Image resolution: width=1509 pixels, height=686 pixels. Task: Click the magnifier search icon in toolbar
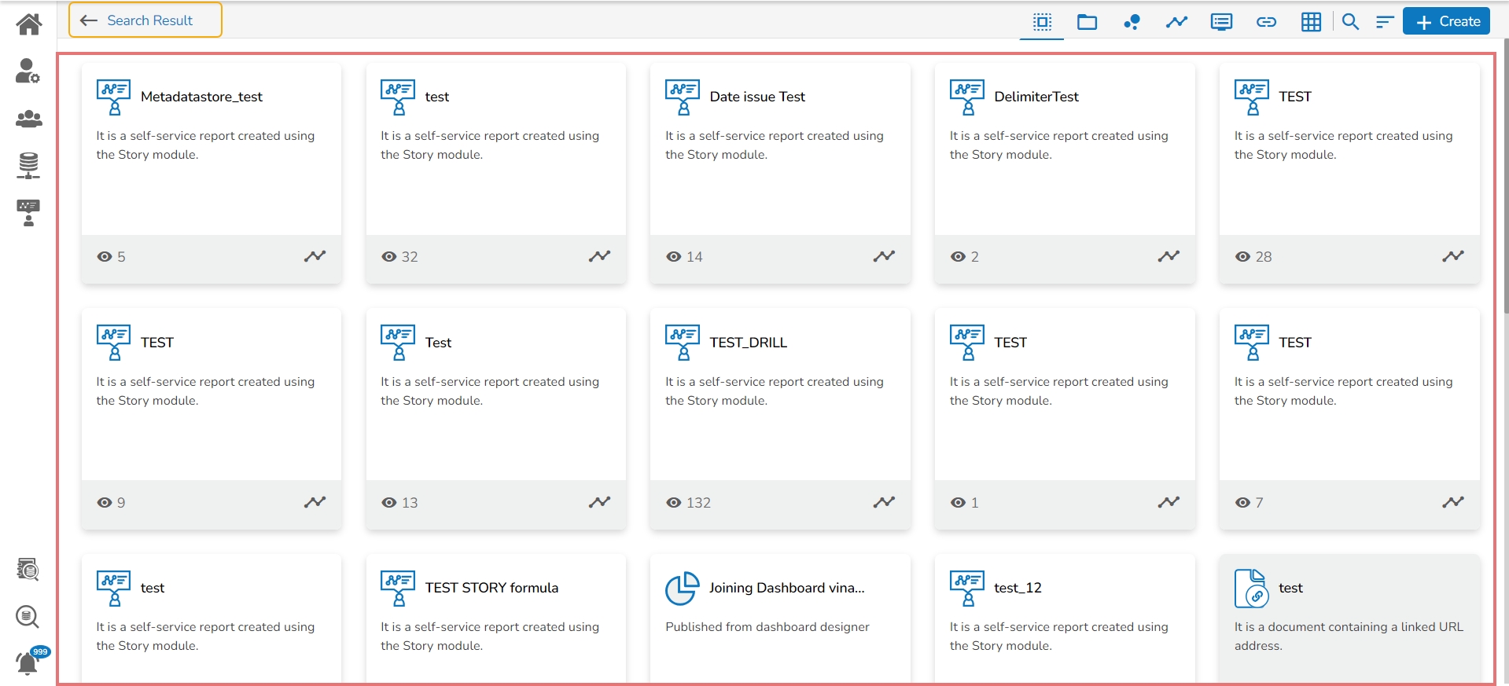pos(1350,22)
